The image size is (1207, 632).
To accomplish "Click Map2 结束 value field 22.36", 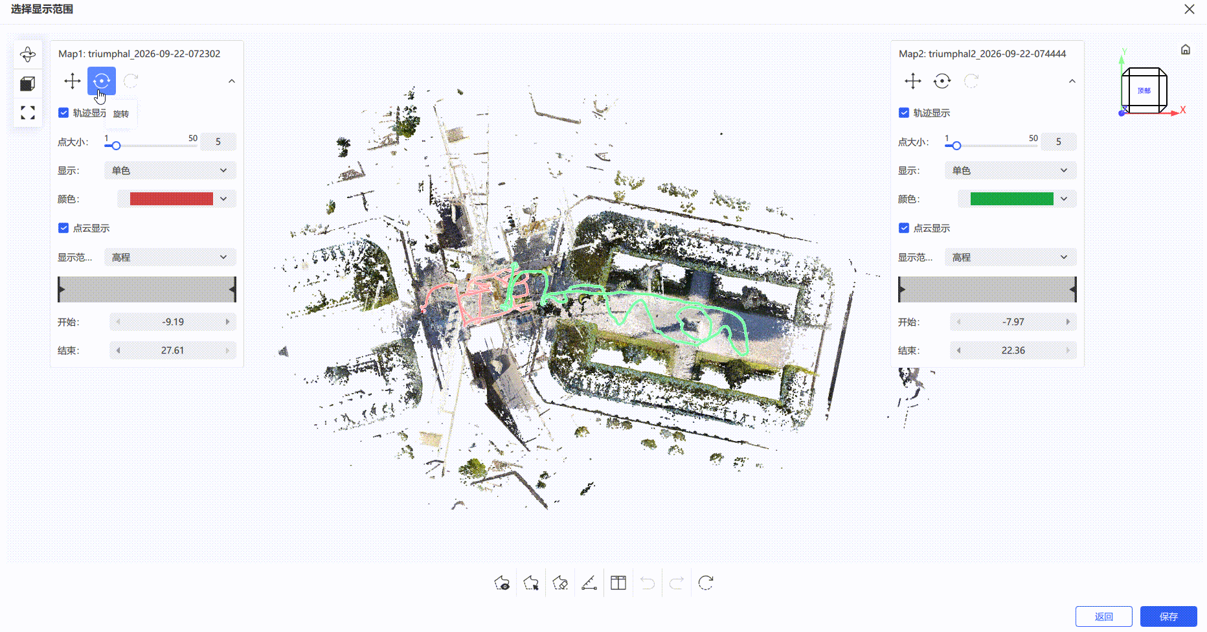I will coord(1013,350).
